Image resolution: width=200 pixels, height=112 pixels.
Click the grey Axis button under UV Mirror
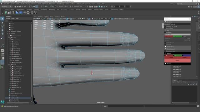[x=177, y=35]
